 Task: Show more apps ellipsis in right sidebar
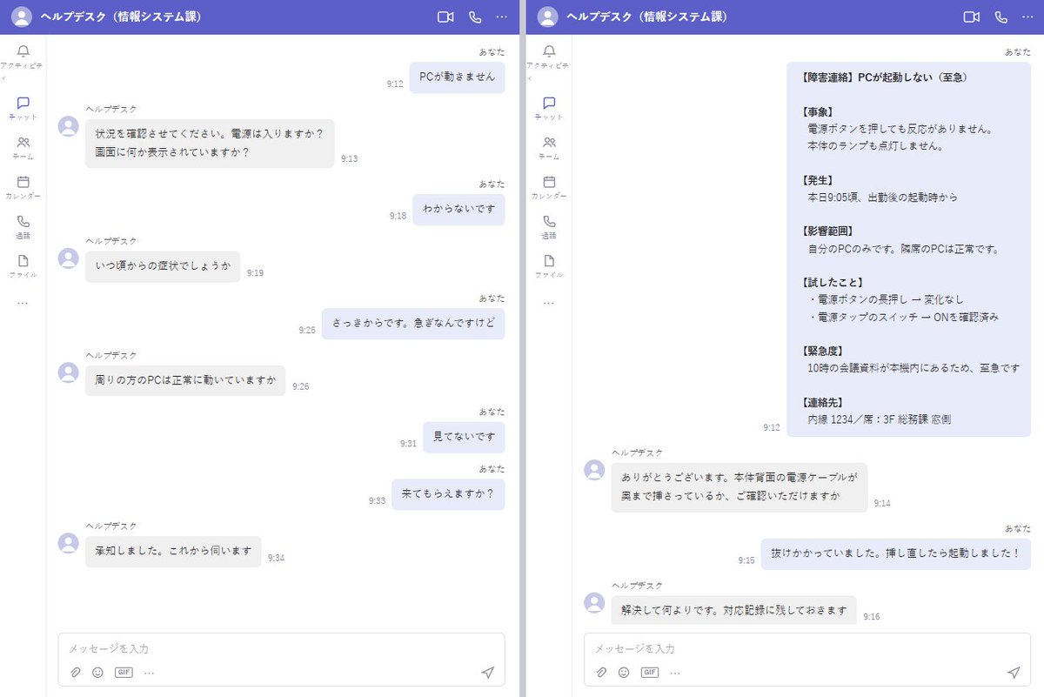[x=549, y=303]
